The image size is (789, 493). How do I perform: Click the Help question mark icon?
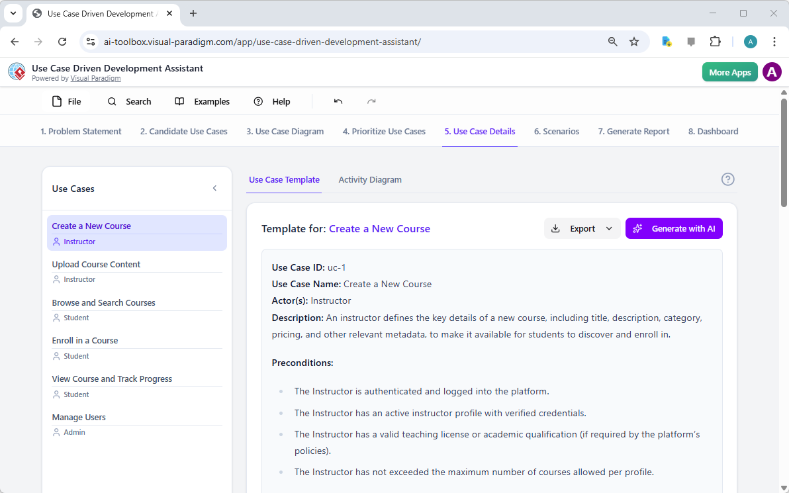click(x=258, y=101)
